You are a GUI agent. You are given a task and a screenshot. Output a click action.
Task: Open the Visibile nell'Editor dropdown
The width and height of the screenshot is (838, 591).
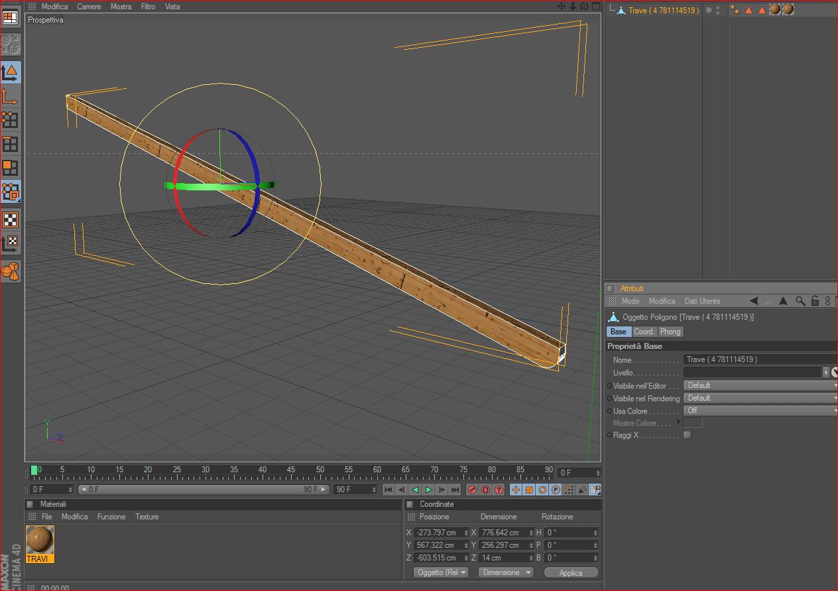coord(760,385)
